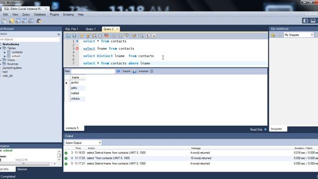Select the chiluka result cell

pos(78,98)
